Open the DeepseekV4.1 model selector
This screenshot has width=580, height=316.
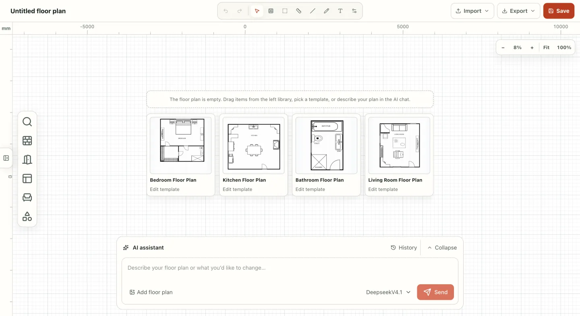388,292
